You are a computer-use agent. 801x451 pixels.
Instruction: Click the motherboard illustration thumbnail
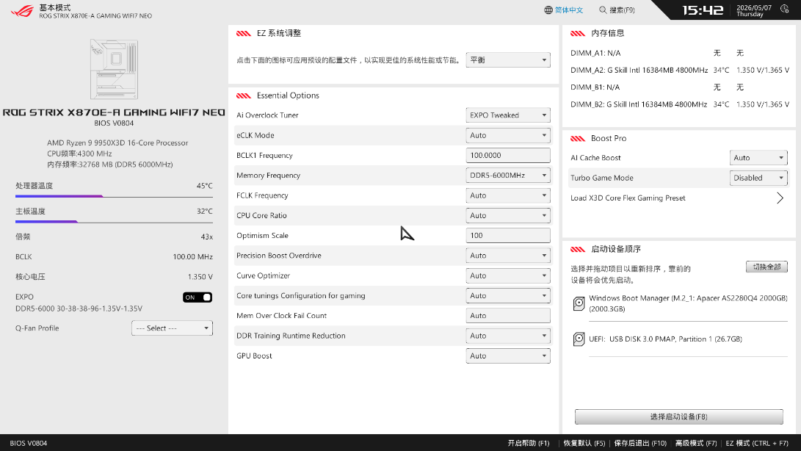coord(114,69)
